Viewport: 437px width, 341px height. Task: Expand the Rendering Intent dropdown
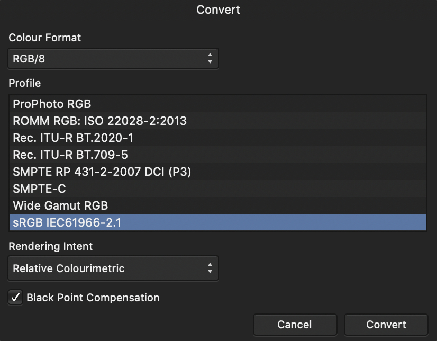pos(113,268)
